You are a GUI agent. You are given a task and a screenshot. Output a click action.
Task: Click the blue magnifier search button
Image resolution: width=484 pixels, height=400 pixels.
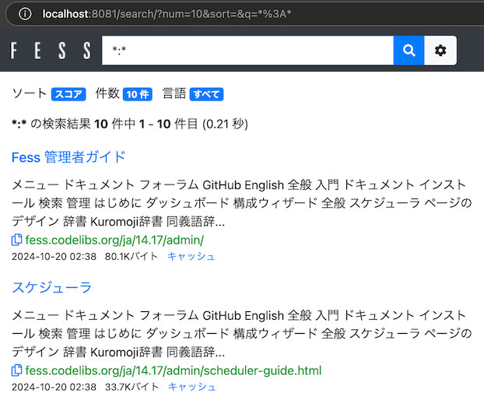409,51
